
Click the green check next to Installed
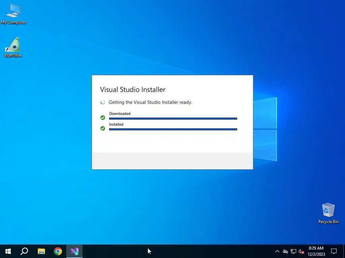[103, 128]
